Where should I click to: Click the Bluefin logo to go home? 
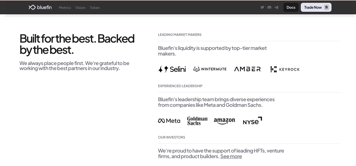point(40,7)
